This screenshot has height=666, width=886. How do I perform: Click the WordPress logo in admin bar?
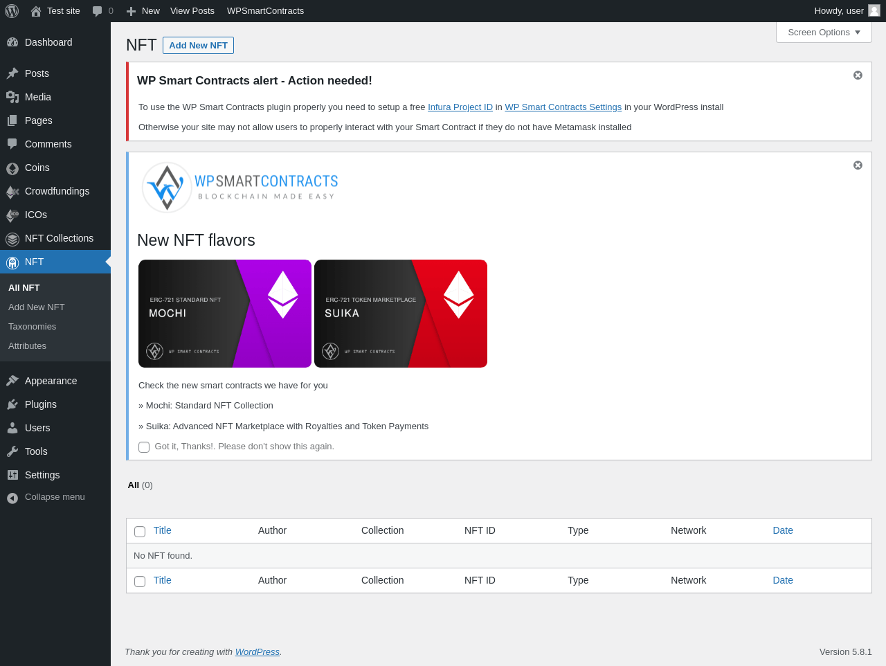12,11
